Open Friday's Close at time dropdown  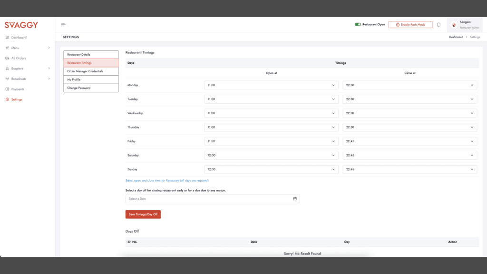[409, 141]
